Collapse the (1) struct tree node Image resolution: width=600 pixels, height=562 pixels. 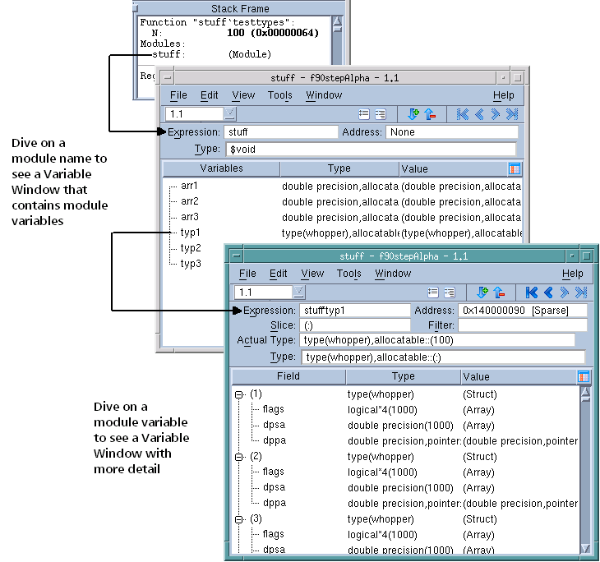pyautogui.click(x=240, y=394)
